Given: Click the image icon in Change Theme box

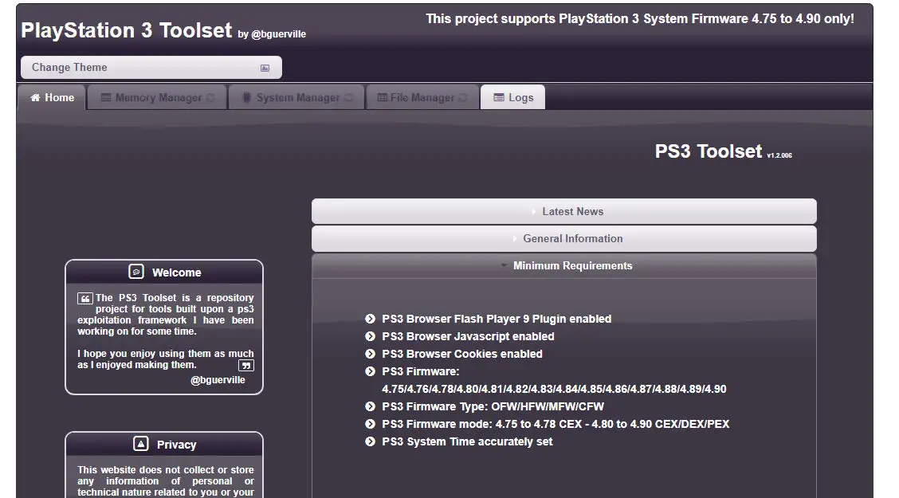Looking at the screenshot, I should click(265, 69).
